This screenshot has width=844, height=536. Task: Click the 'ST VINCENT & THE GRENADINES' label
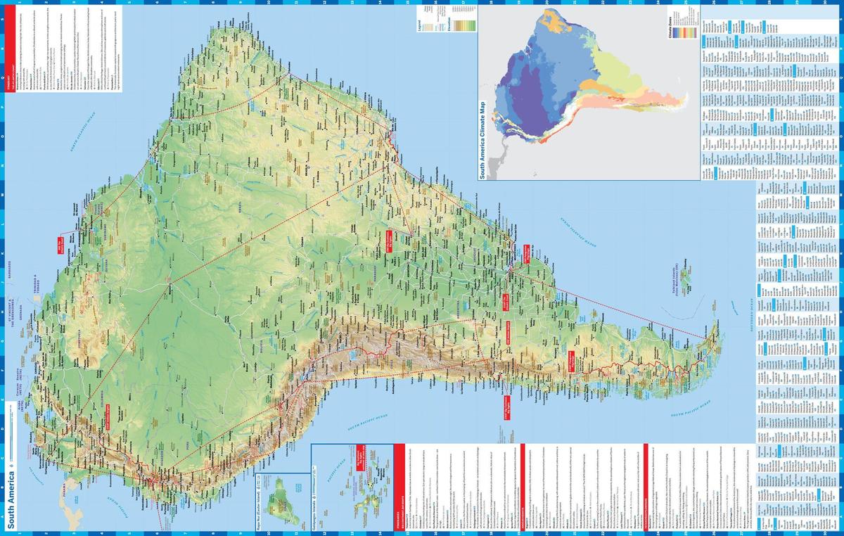coord(11,313)
